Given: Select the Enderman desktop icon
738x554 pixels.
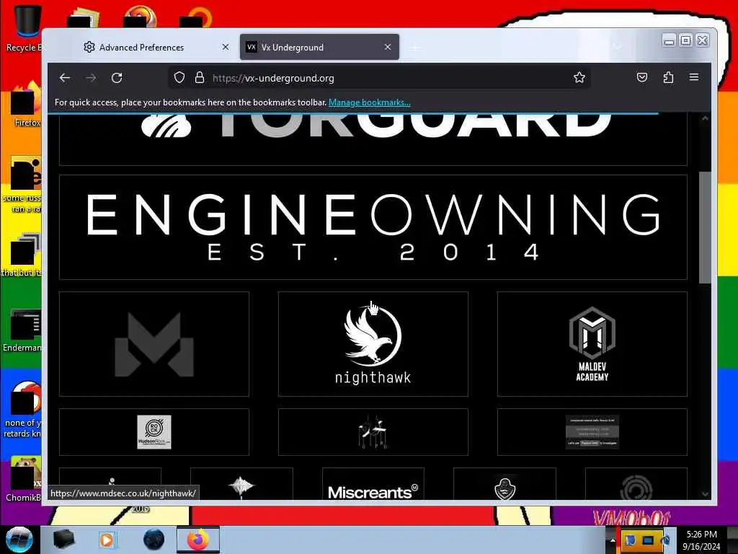Looking at the screenshot, I should (22, 330).
